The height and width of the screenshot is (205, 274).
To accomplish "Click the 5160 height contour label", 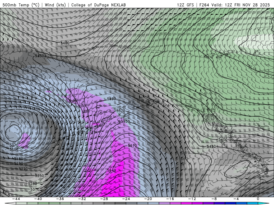I will click(18, 159).
